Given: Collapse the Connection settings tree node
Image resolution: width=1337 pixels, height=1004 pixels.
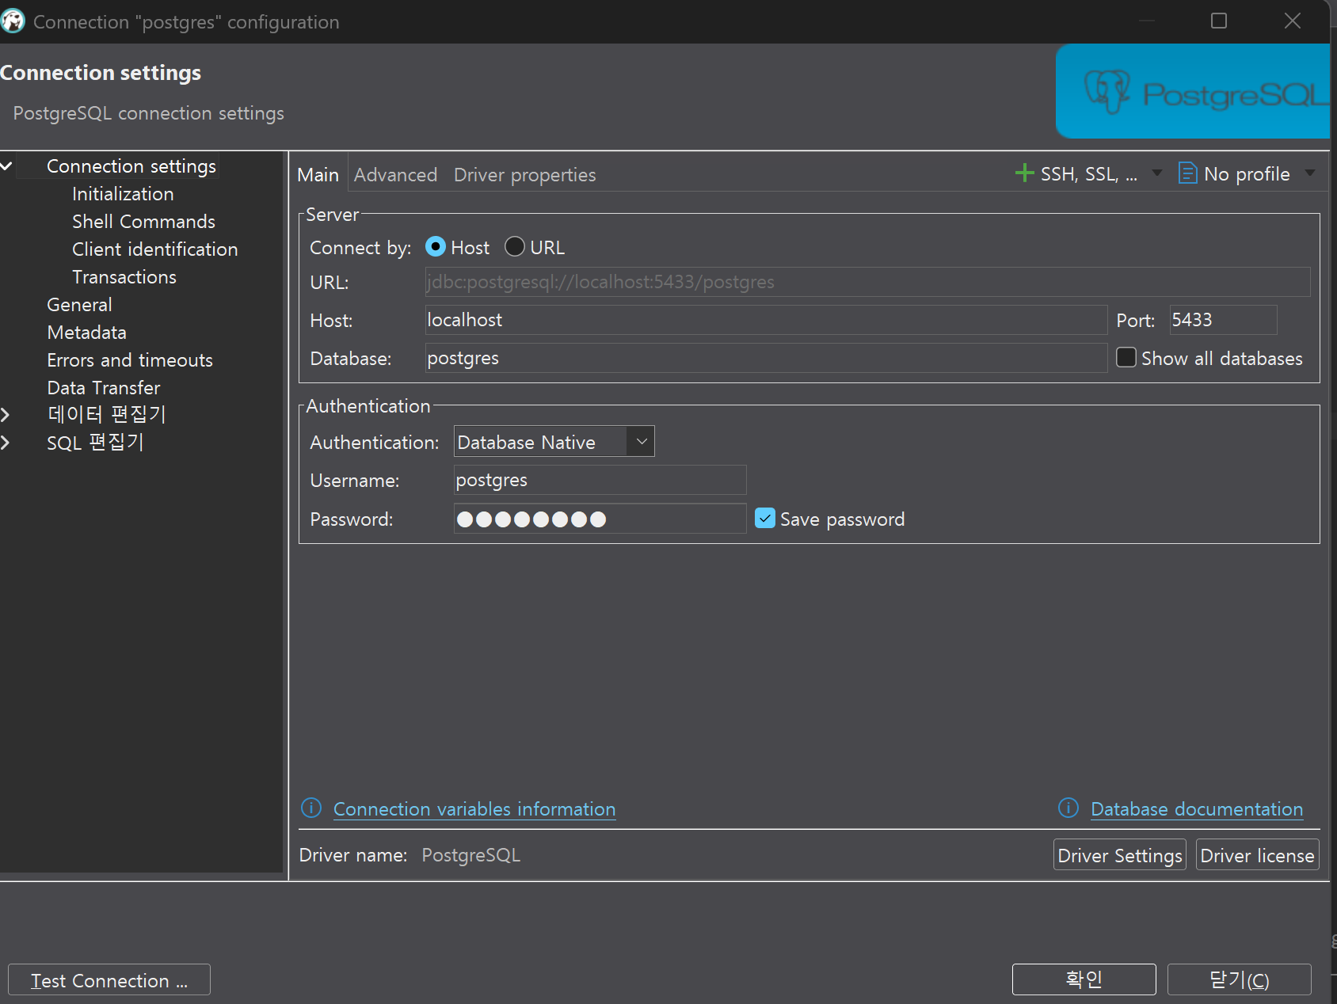Looking at the screenshot, I should (x=6, y=166).
